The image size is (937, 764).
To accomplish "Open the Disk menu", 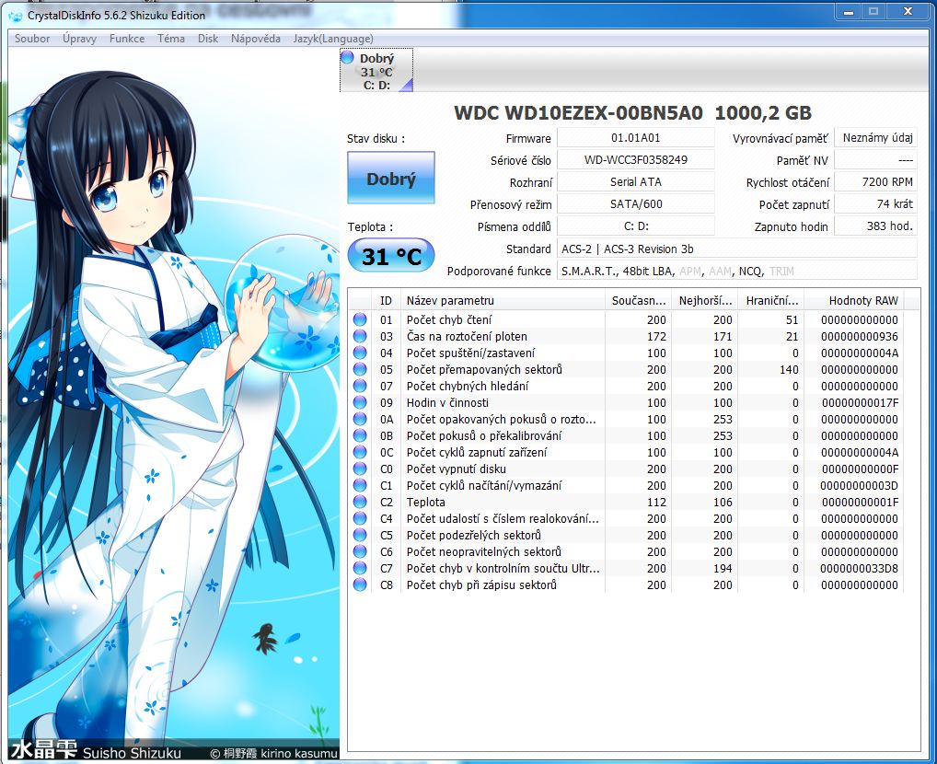I will pos(208,39).
